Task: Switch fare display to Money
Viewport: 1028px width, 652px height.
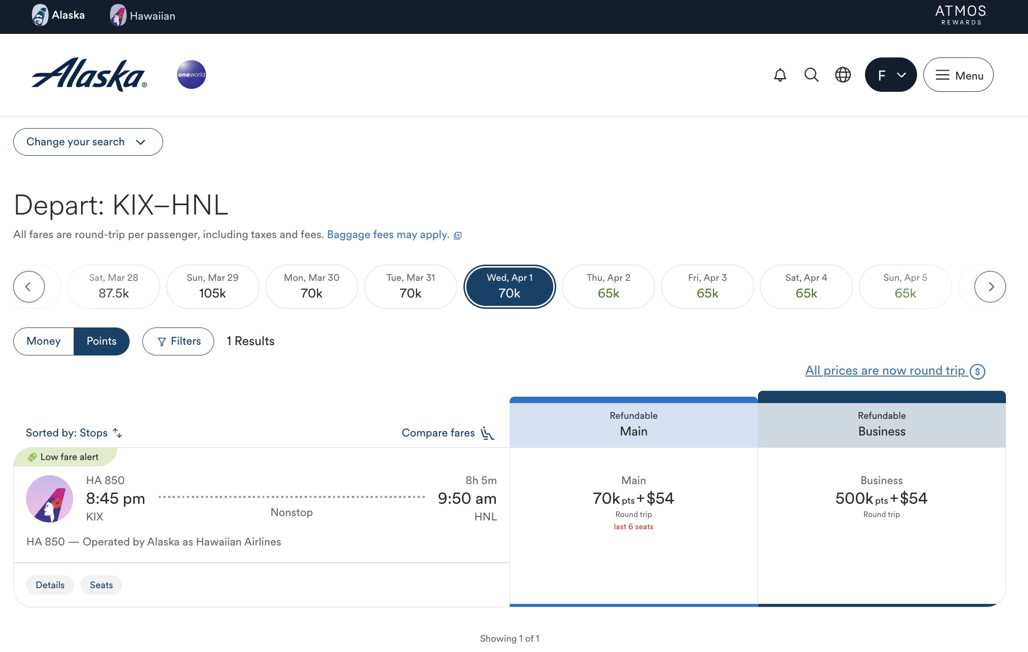Action: pyautogui.click(x=44, y=341)
